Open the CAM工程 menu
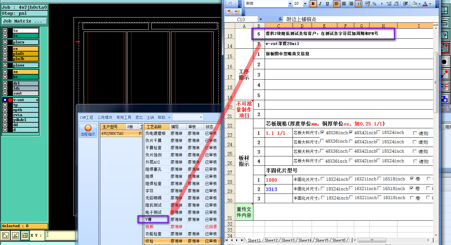This screenshot has height=245, width=451. [x=86, y=117]
